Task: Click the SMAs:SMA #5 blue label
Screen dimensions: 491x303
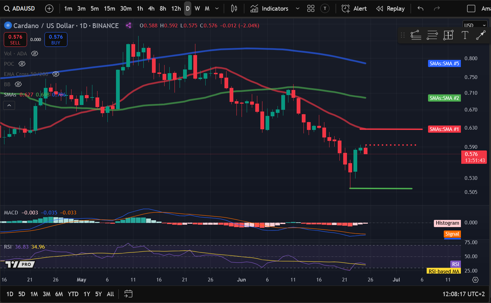Action: tap(444, 64)
